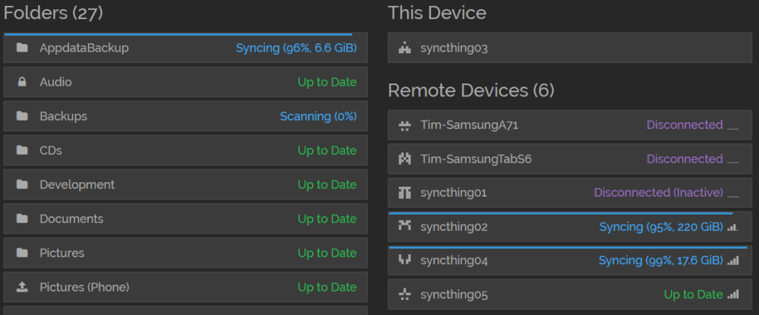The height and width of the screenshot is (315, 759).
Task: Expand the Development folder panel
Action: point(185,184)
